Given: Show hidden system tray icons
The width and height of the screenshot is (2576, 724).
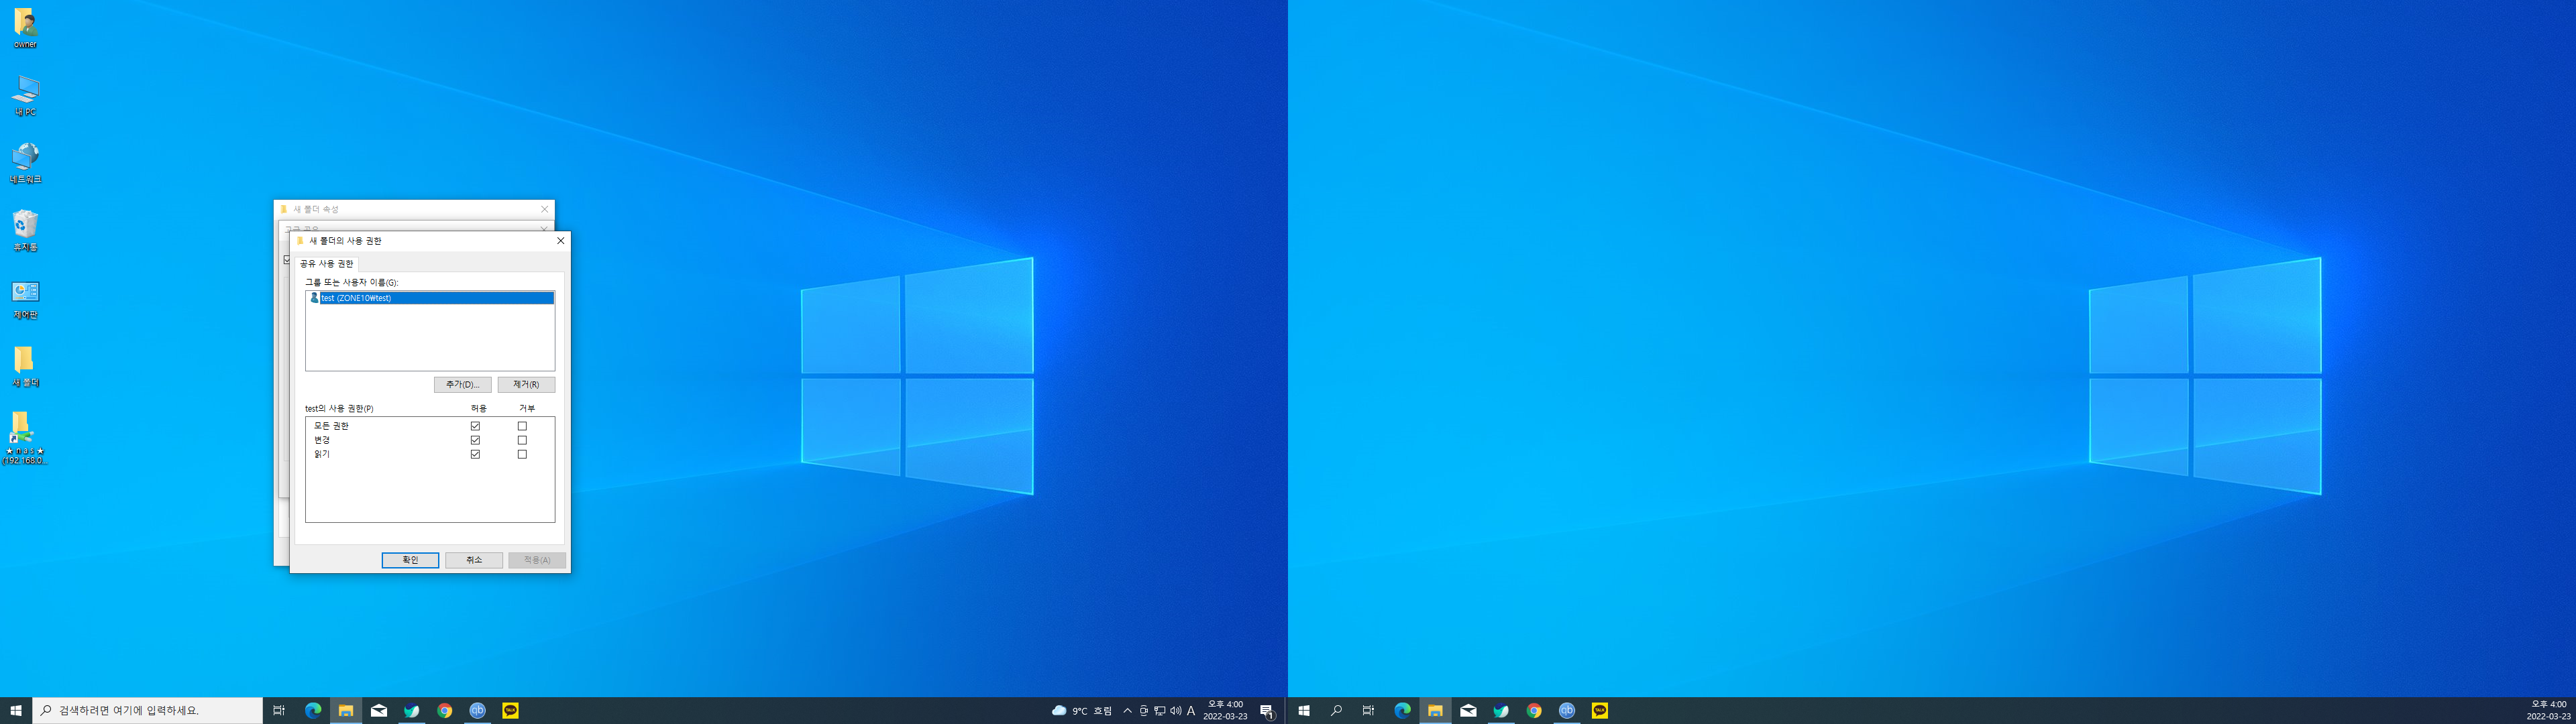Looking at the screenshot, I should [1128, 711].
